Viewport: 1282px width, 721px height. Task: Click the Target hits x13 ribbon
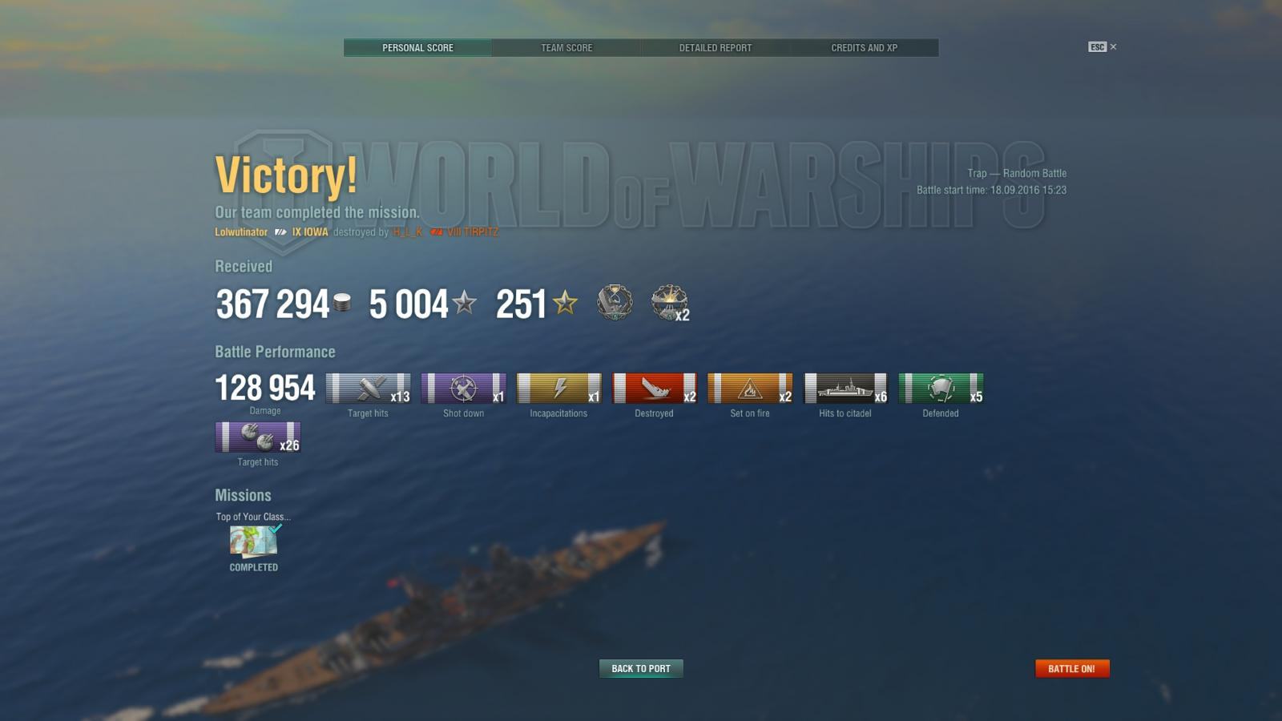pos(368,389)
